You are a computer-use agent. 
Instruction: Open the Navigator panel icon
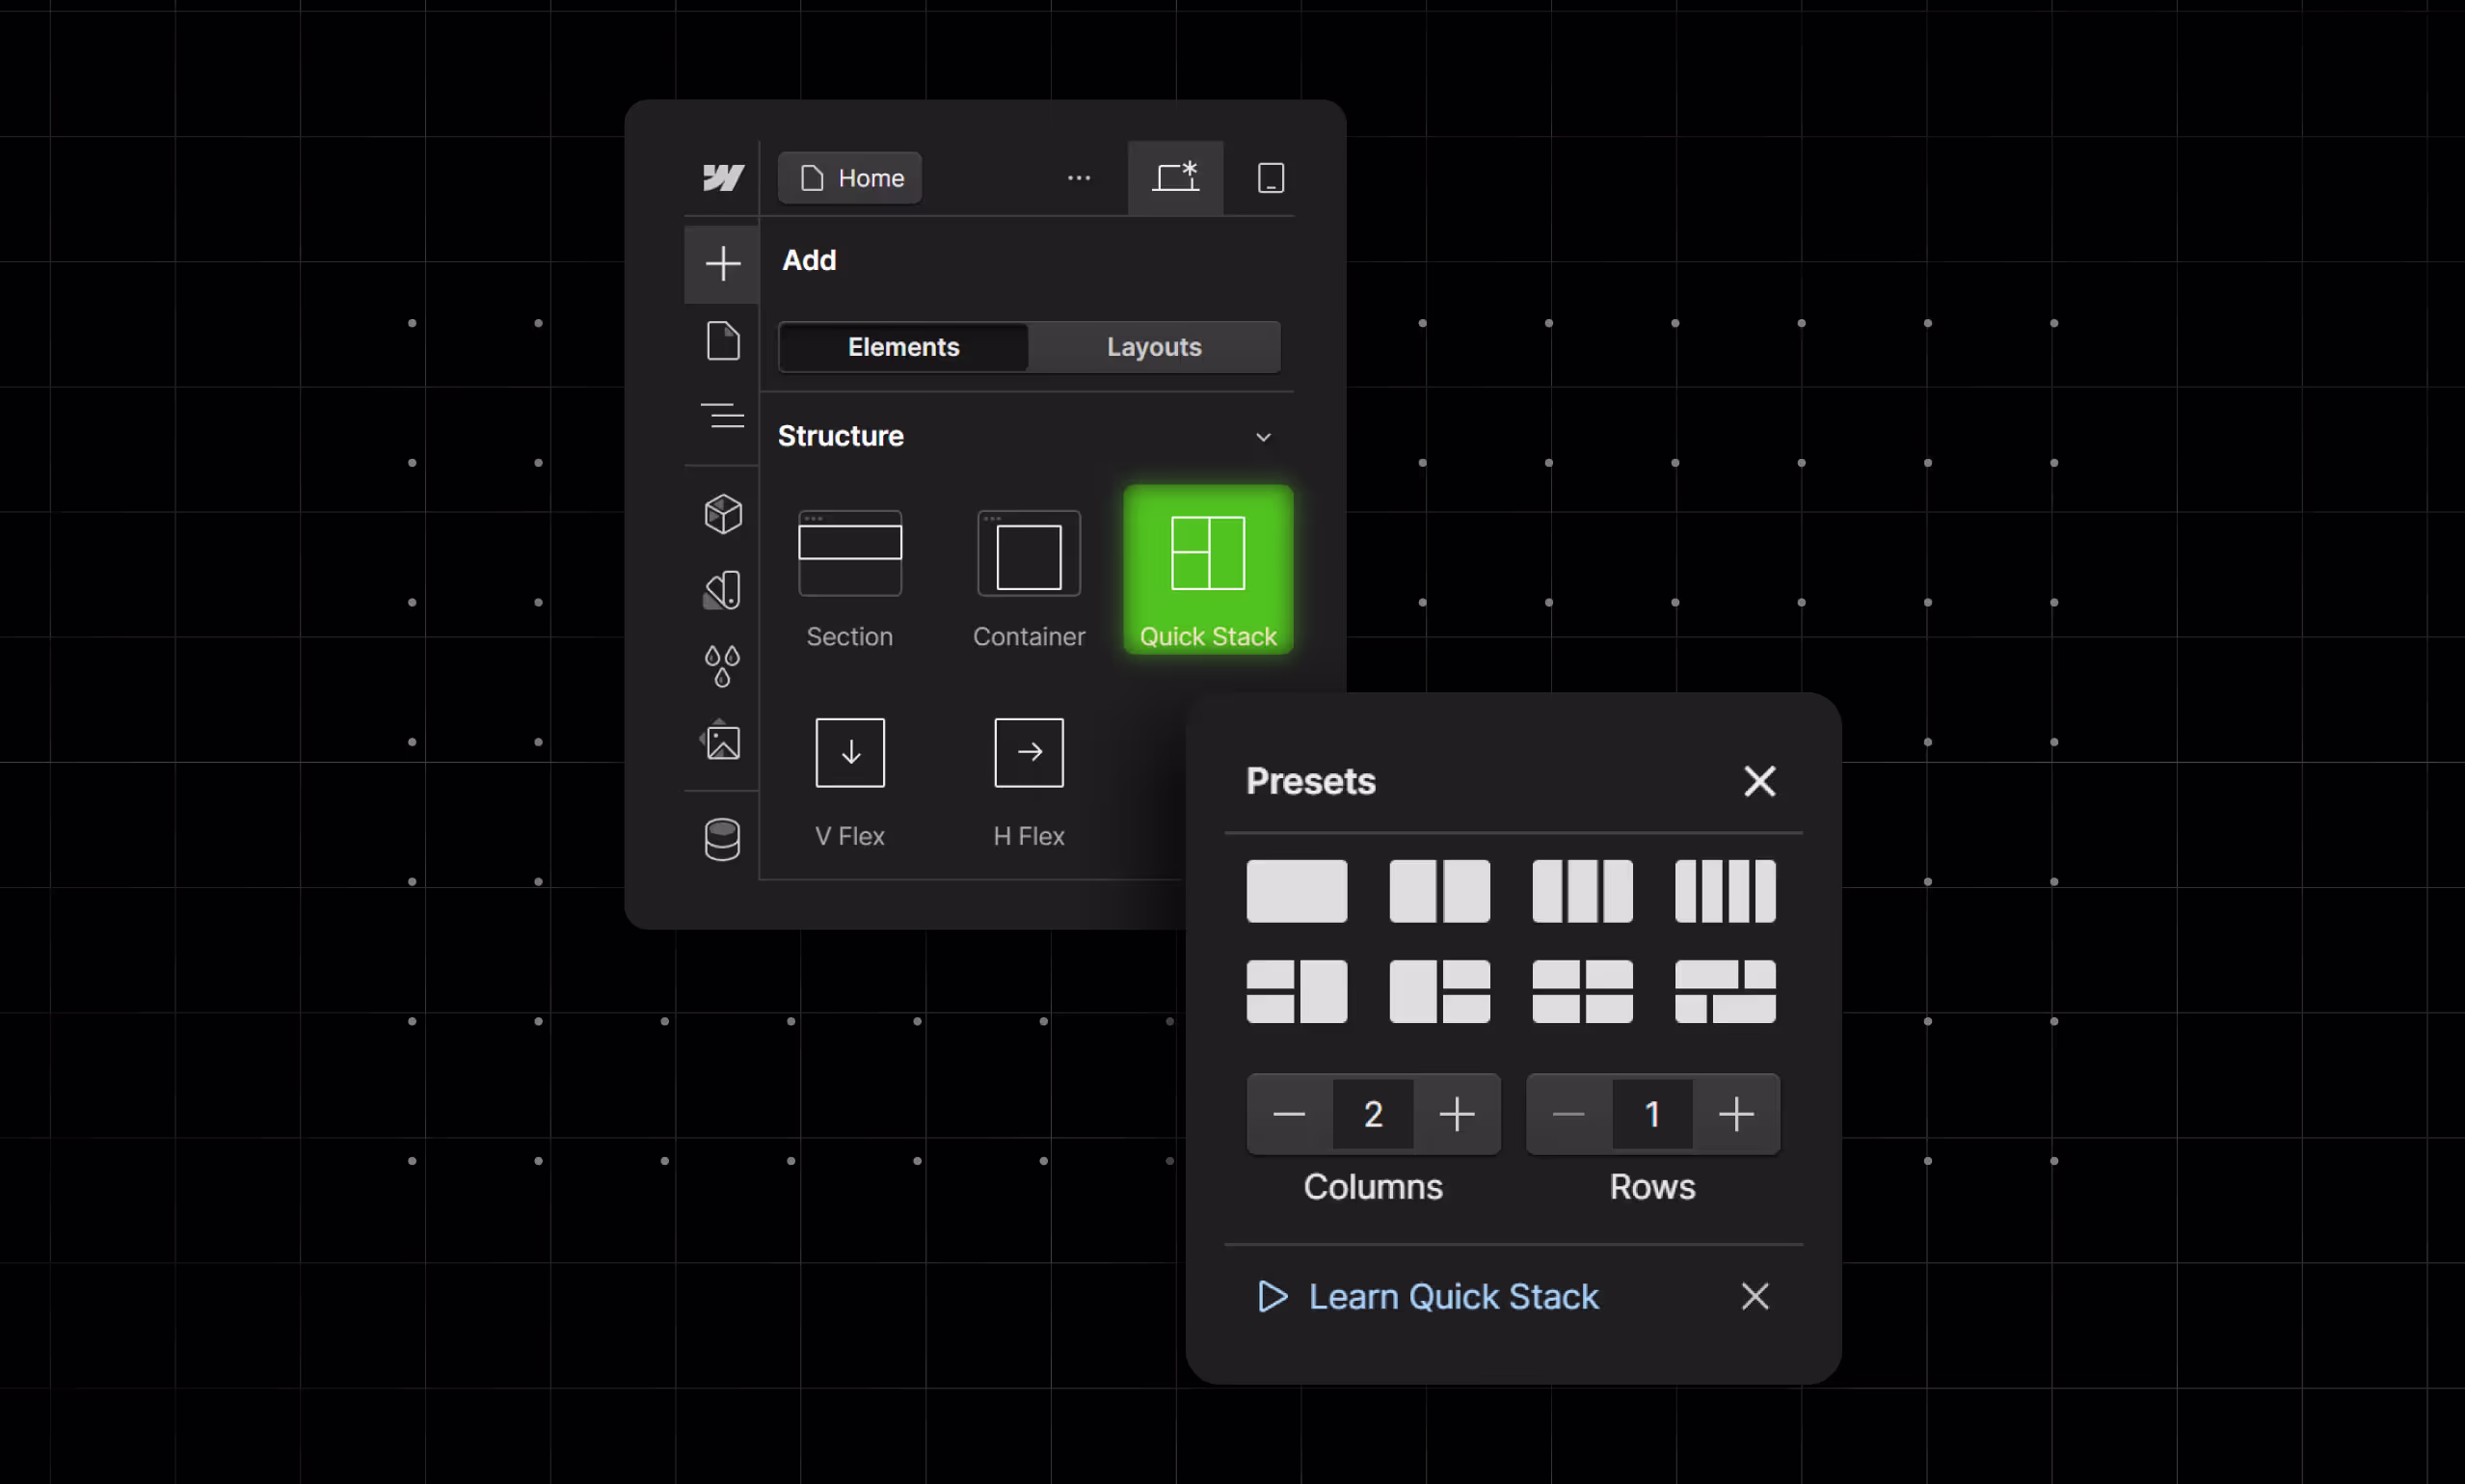point(723,415)
